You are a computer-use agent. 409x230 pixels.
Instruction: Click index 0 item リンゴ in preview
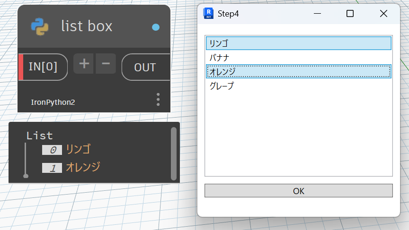(x=78, y=150)
